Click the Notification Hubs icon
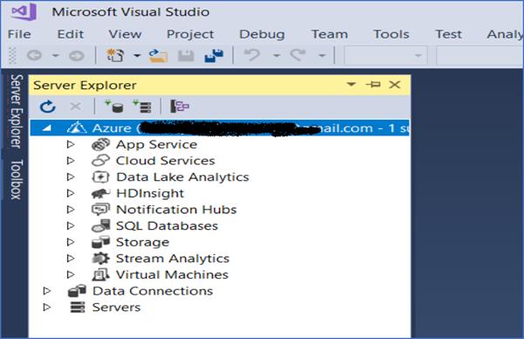Screen dimensions: 524x339 point(100,210)
